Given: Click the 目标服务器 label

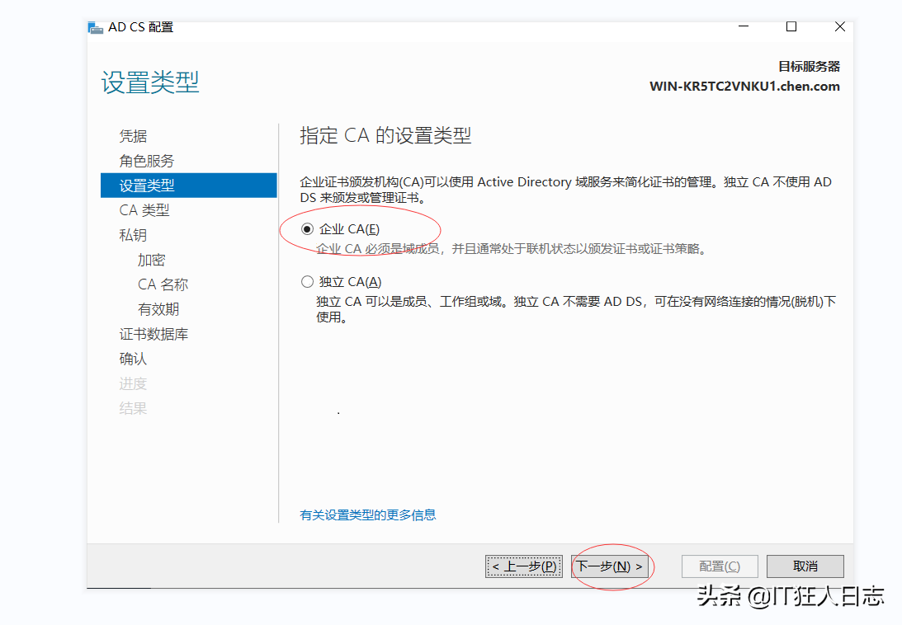Looking at the screenshot, I should pyautogui.click(x=809, y=67).
